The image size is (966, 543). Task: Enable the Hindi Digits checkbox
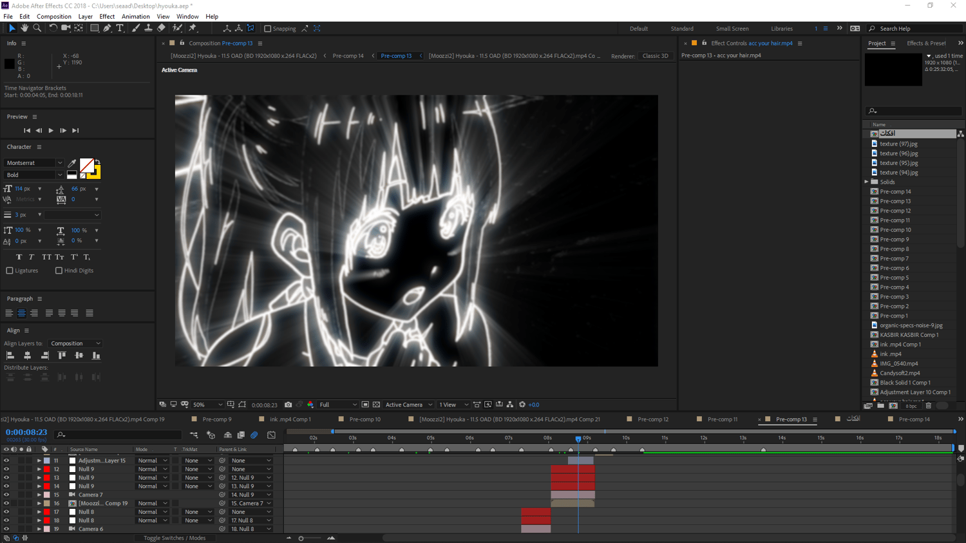tap(59, 271)
